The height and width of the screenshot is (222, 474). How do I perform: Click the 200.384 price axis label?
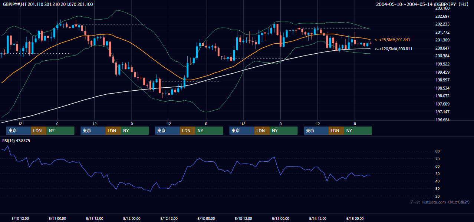click(x=442, y=56)
